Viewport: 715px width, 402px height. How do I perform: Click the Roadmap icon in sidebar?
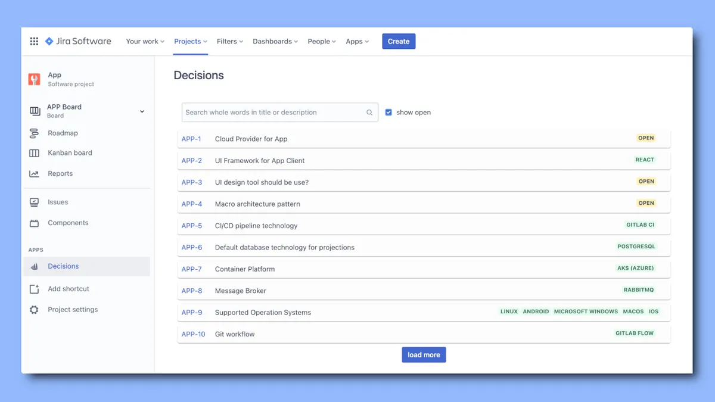[35, 133]
